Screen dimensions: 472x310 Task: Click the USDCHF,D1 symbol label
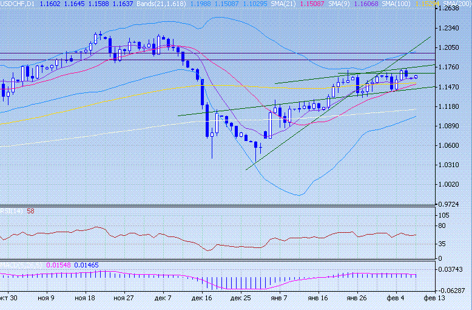18,4
